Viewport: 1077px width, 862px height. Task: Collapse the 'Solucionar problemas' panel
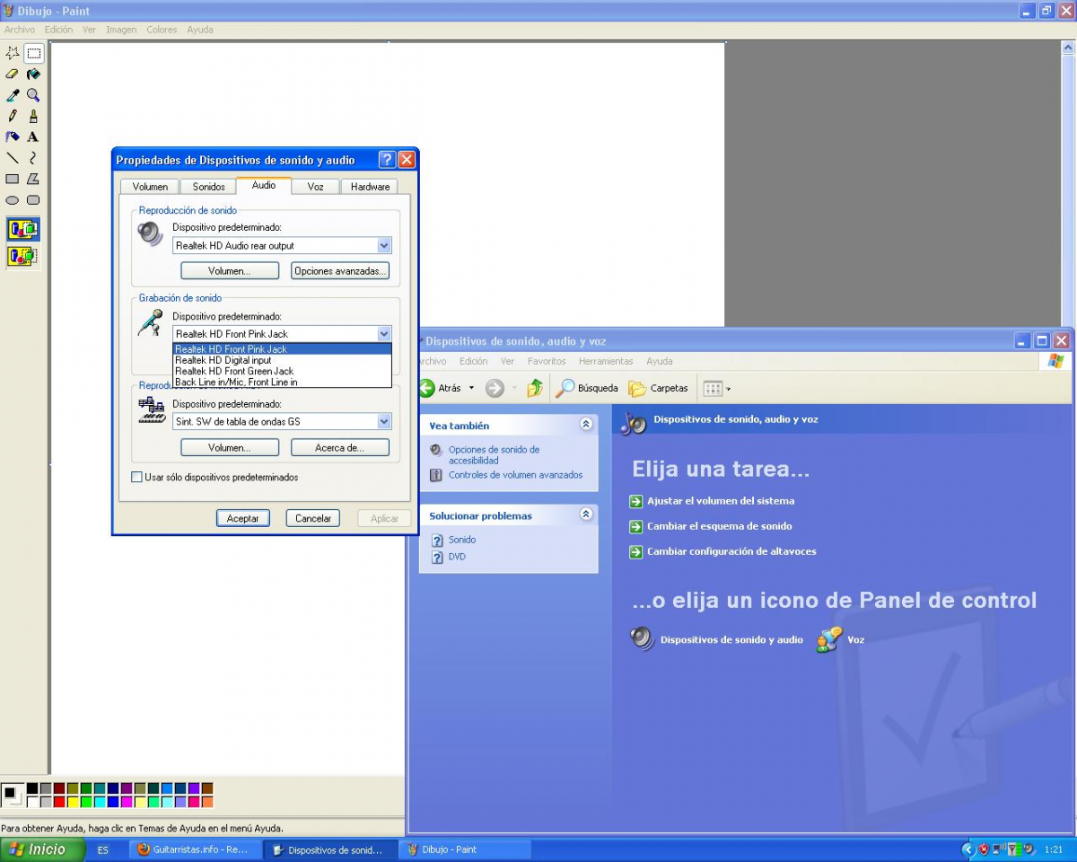coord(586,515)
